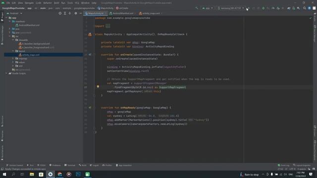Screen dimensions: 317x178
Task: Open the Profiler tool window
Action: pyautogui.click(x=107, y=165)
